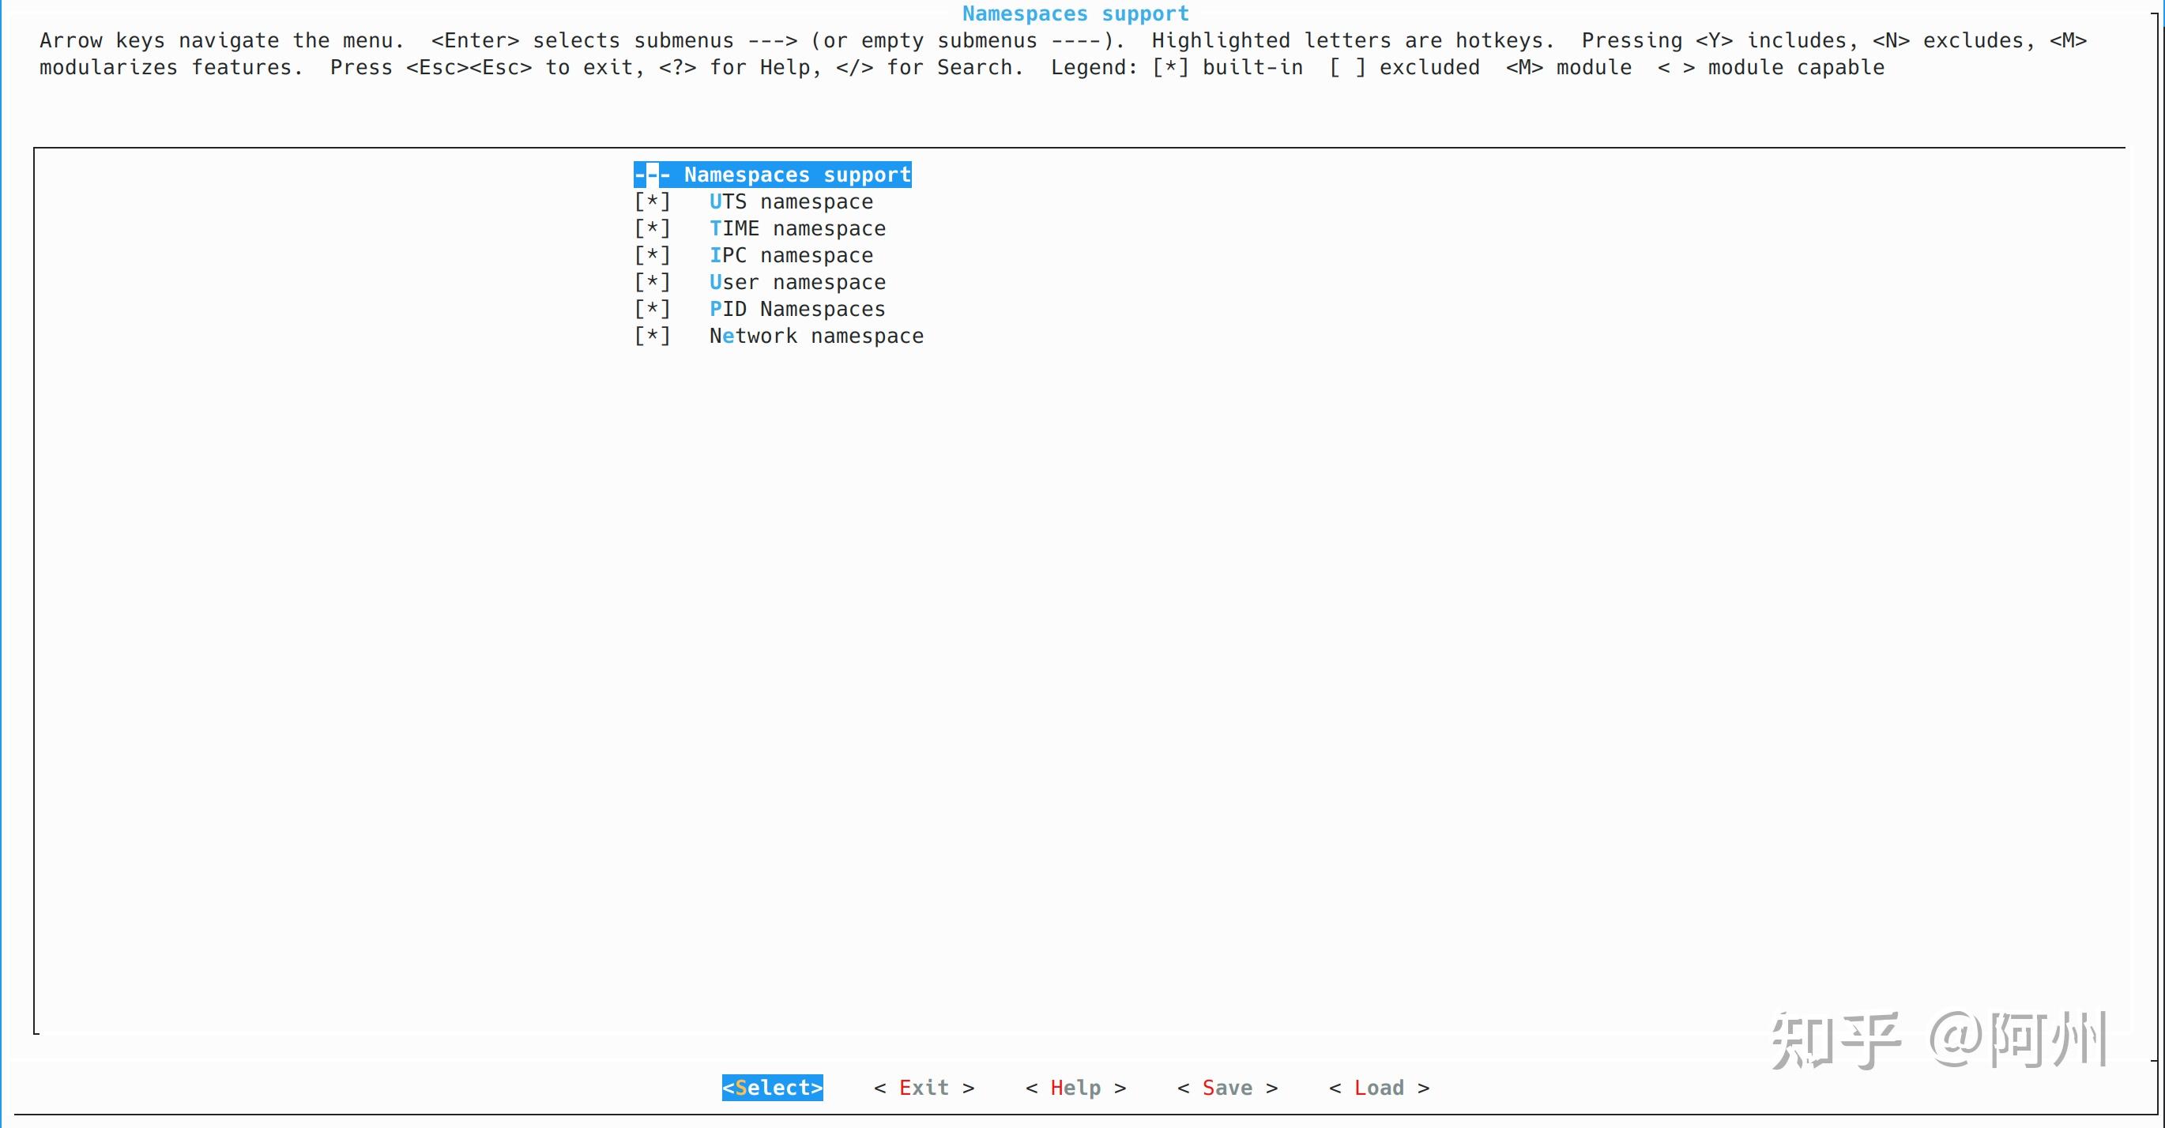Toggle User namespace checkbox
This screenshot has width=2165, height=1128.
tap(652, 282)
